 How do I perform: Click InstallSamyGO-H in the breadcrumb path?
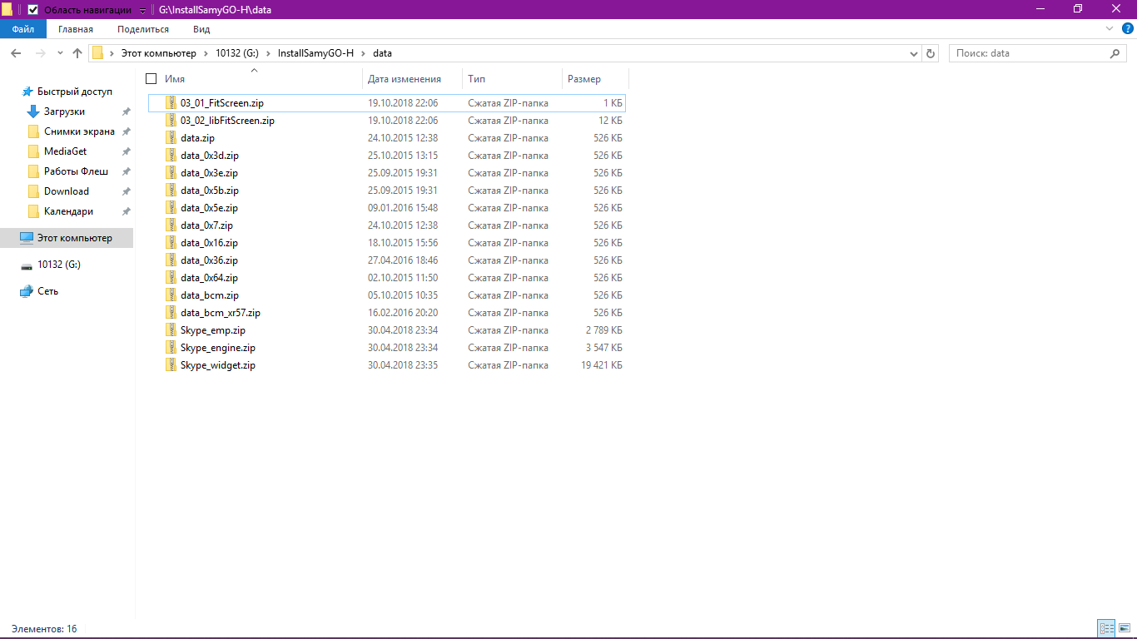click(315, 53)
